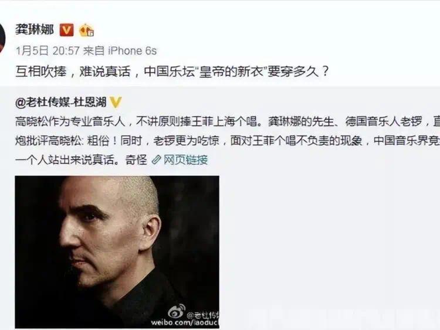Follow the 网页链接 hyperlink
Image resolution: width=440 pixels, height=330 pixels.
tap(185, 160)
